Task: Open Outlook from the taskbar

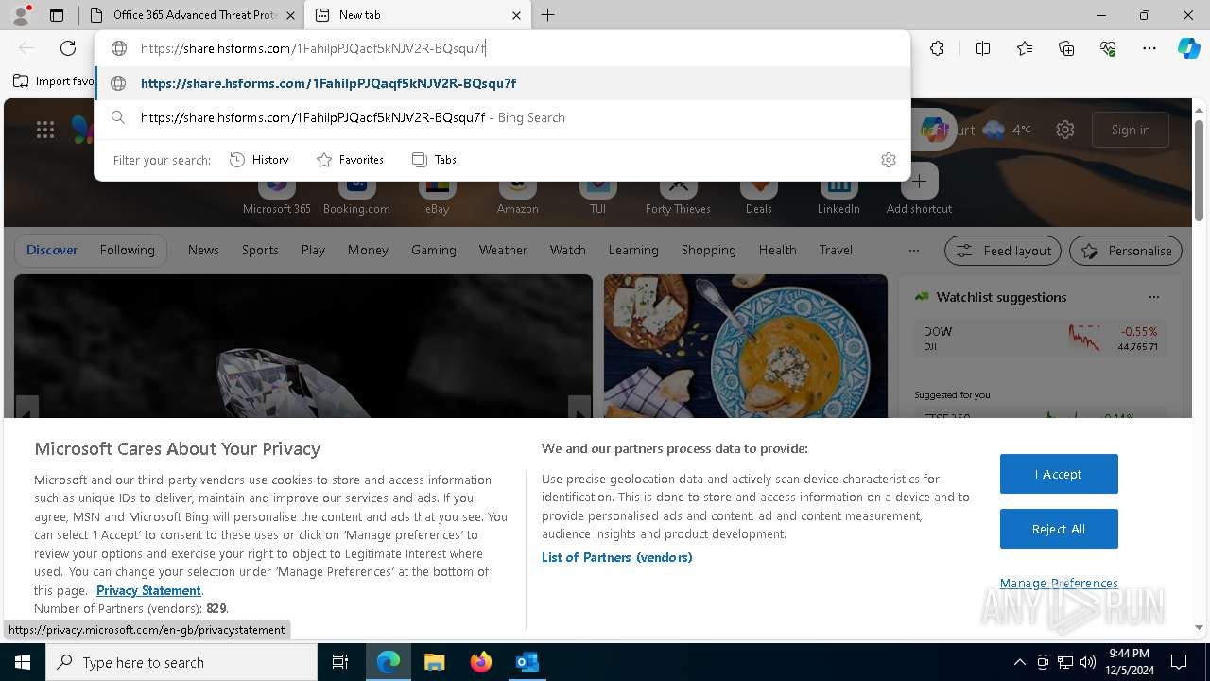Action: (527, 662)
